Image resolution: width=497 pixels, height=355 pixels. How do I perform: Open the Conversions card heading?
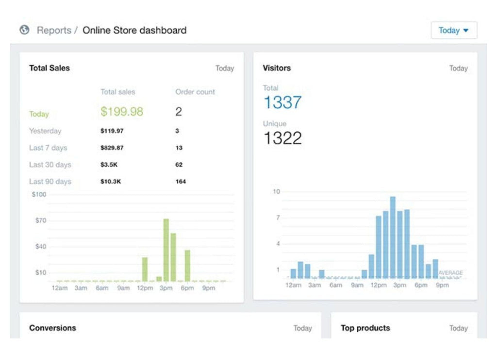pyautogui.click(x=52, y=328)
